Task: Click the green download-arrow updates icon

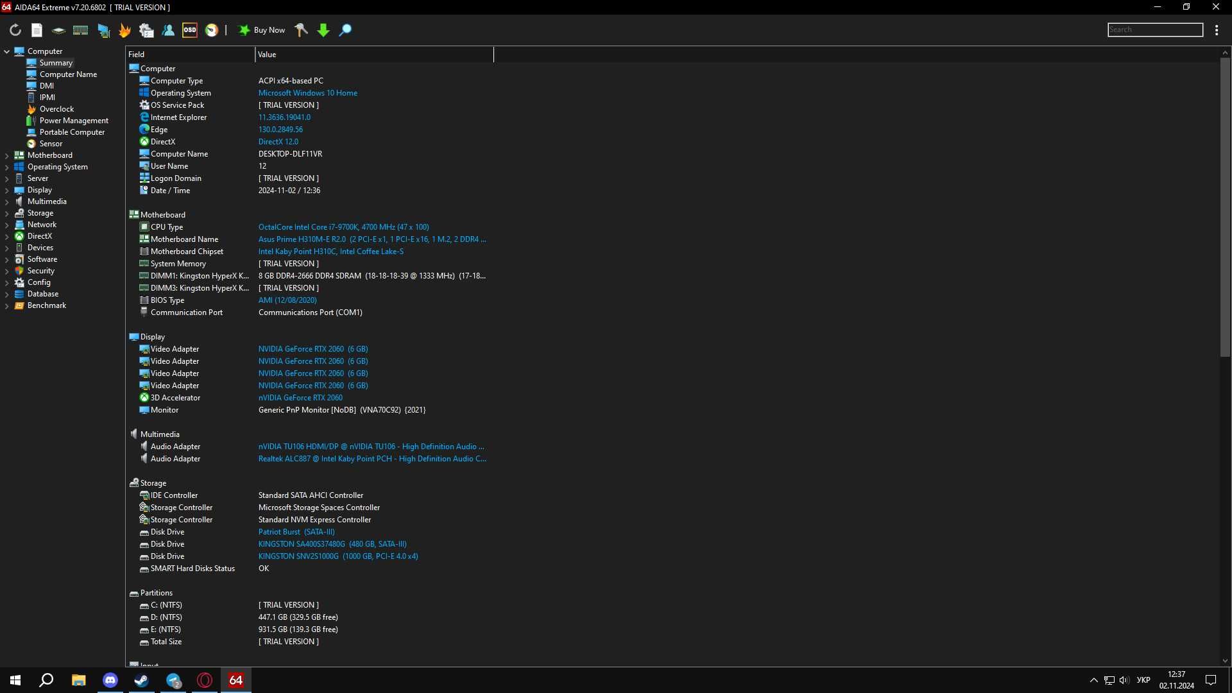Action: [323, 30]
